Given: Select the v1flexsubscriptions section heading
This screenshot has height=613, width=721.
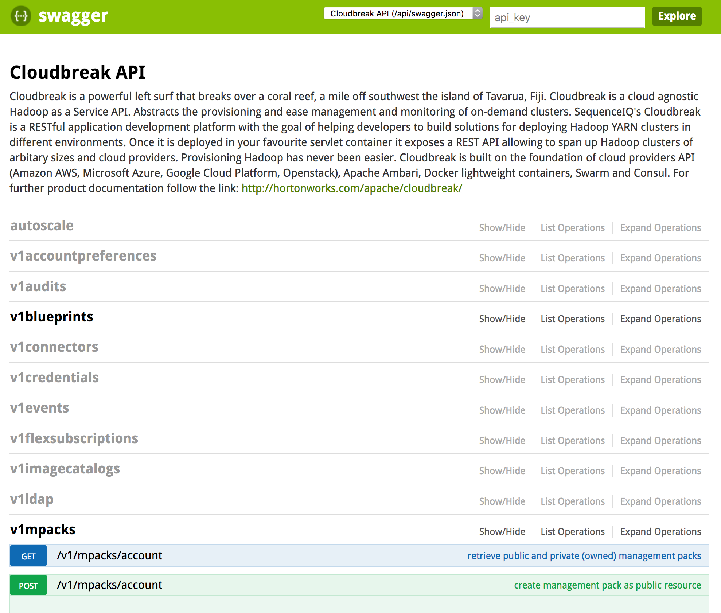Looking at the screenshot, I should [x=74, y=438].
